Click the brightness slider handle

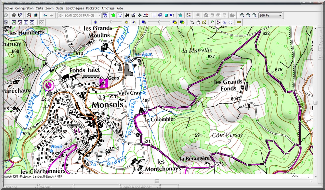pyautogui.click(x=111, y=22)
